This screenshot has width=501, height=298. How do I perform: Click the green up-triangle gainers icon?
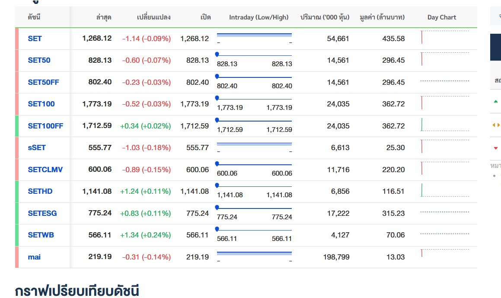[495, 101]
